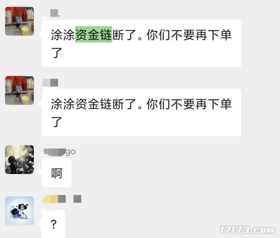Click the isolated gray square after yellow name
The height and width of the screenshot is (238, 280).
point(77,199)
